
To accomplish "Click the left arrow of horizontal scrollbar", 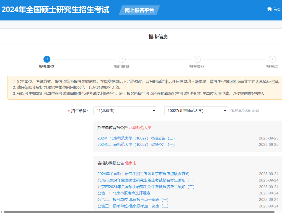I will click(2, 212).
